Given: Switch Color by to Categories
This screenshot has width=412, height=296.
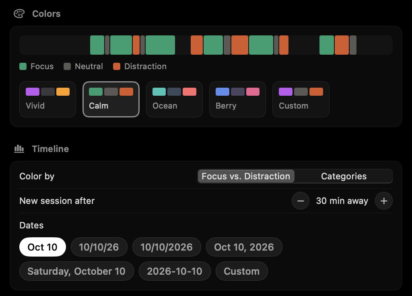Looking at the screenshot, I should (x=344, y=176).
